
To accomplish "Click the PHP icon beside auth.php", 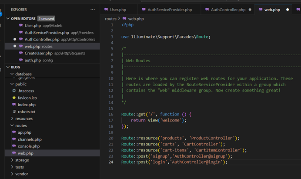I will 21,60.
